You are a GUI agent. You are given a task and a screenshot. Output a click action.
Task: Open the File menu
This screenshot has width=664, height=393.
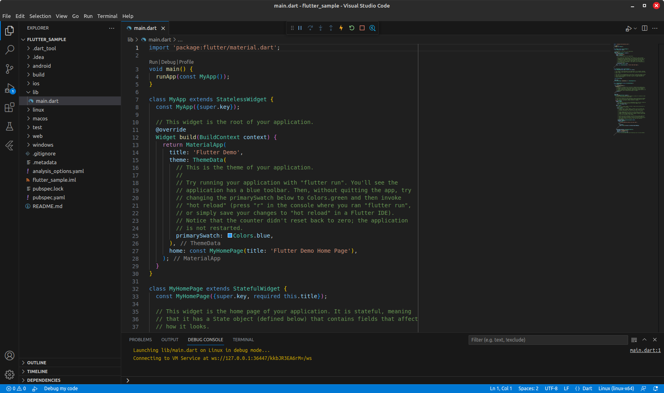[x=7, y=16]
